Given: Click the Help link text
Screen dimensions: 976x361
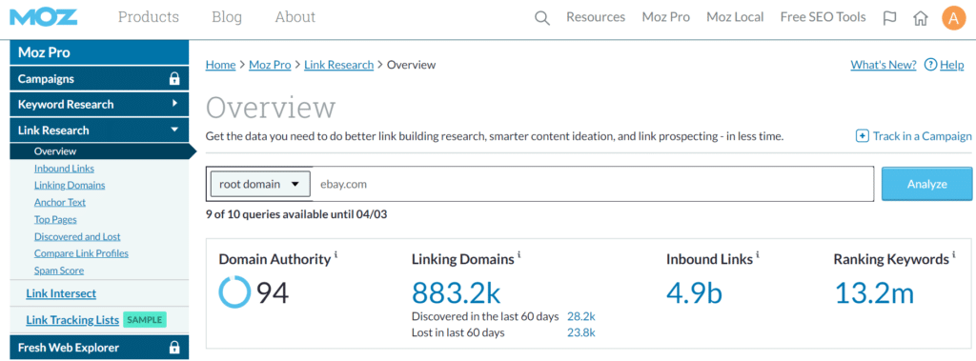Looking at the screenshot, I should click(952, 65).
